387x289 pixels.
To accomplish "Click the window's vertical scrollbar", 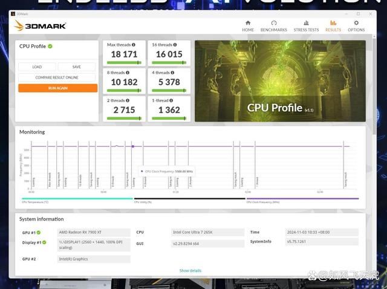I will [x=374, y=86].
